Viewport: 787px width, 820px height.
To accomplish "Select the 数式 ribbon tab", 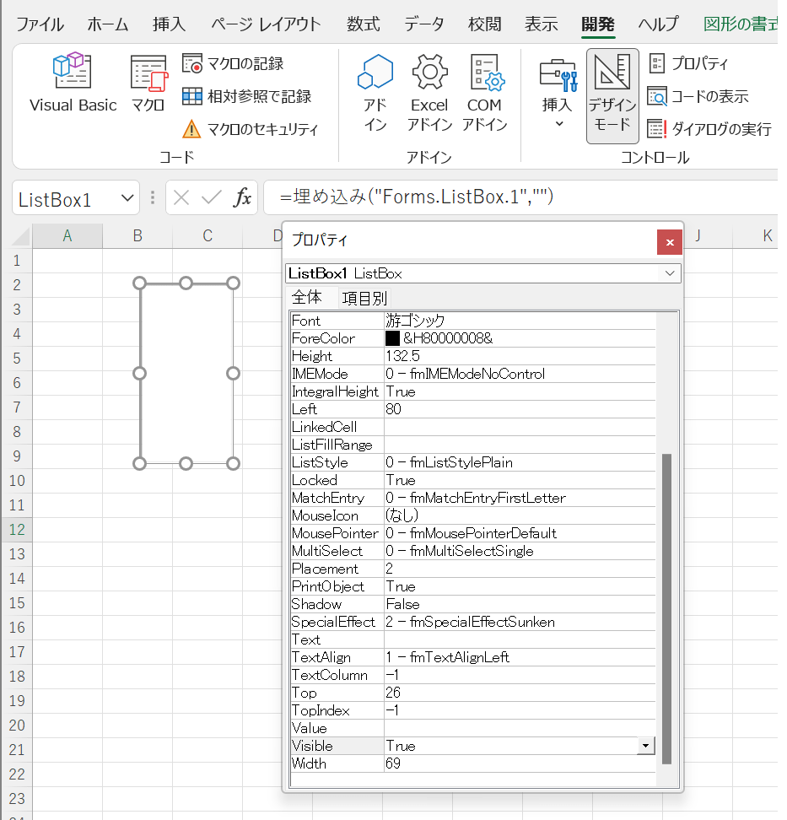I will tap(364, 24).
